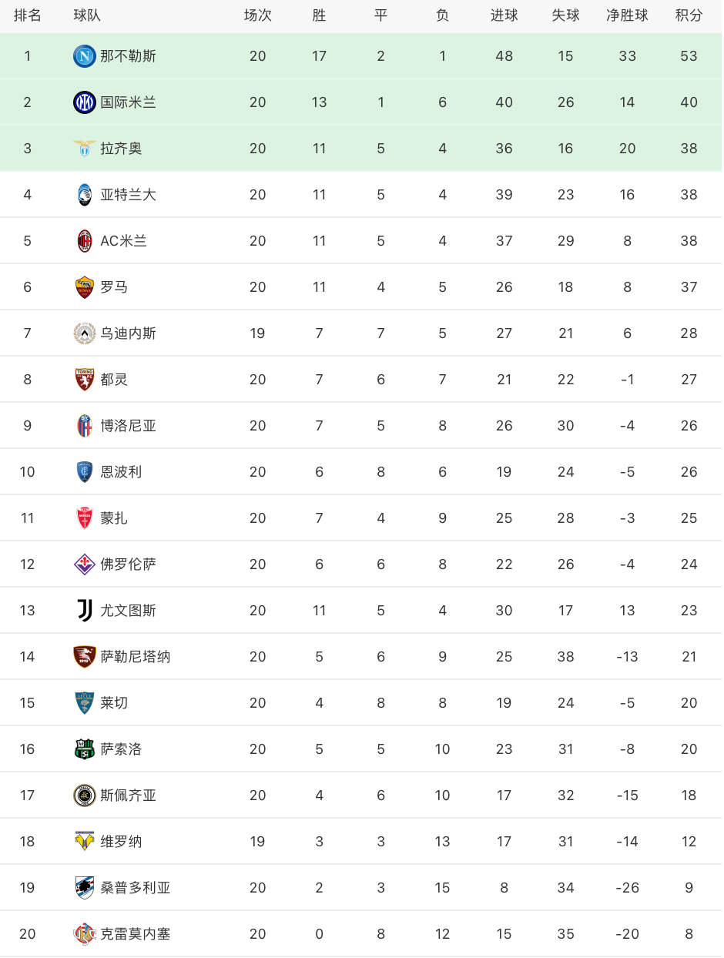The image size is (724, 958).
Task: Click the AC Milan crest icon
Action: 85,241
